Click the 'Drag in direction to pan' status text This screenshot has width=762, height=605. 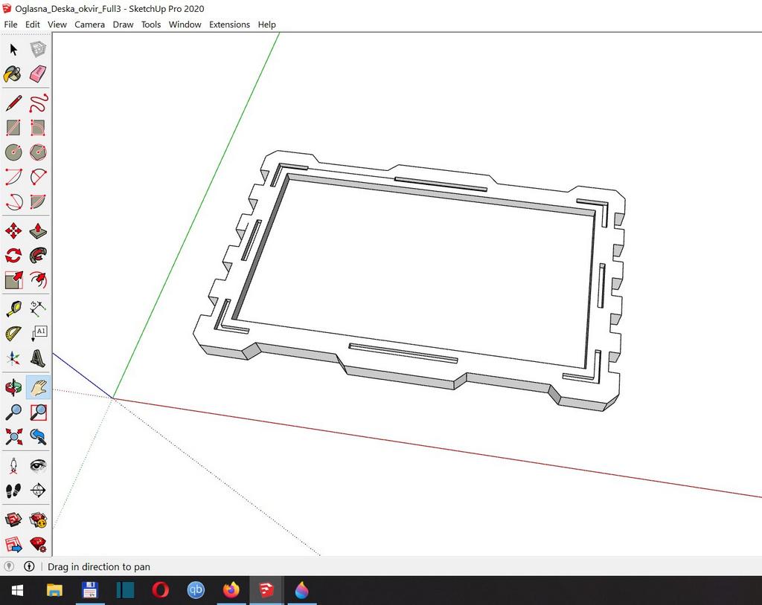99,566
